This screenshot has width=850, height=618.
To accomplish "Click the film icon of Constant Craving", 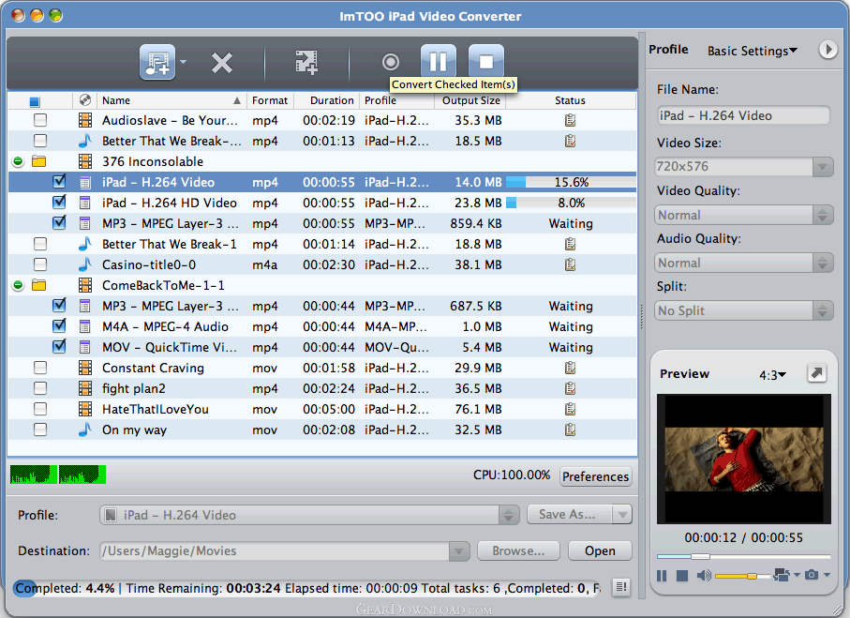I will click(85, 368).
